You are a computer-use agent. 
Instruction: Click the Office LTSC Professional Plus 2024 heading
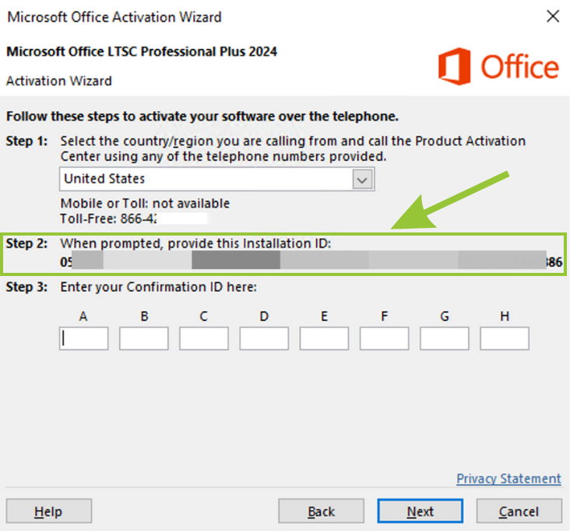(x=142, y=52)
